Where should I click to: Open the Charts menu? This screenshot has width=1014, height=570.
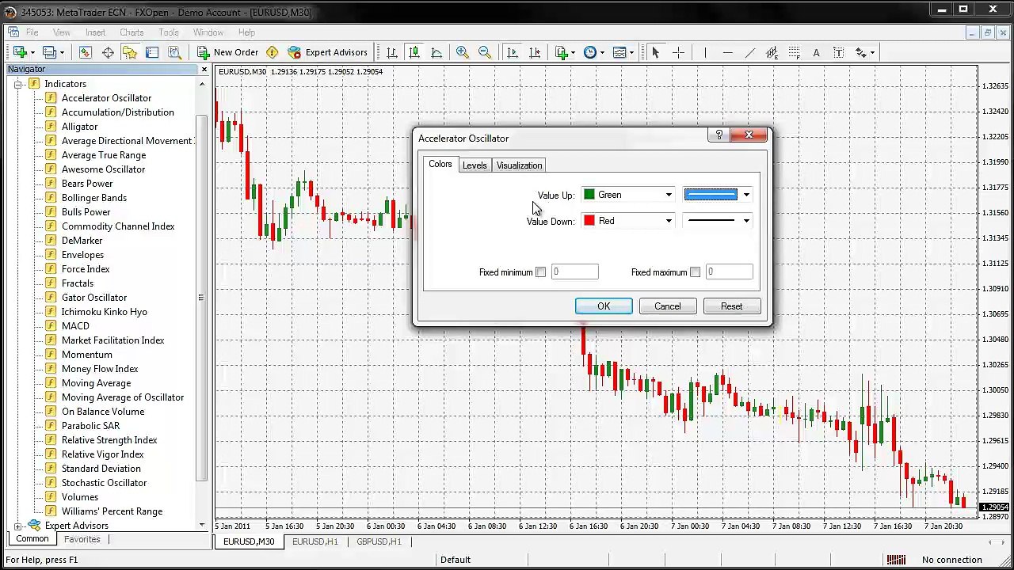132,32
